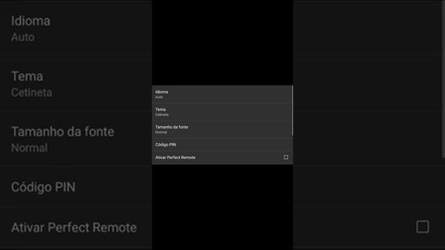Open Tamanho da fonte in the center panel

(222, 129)
